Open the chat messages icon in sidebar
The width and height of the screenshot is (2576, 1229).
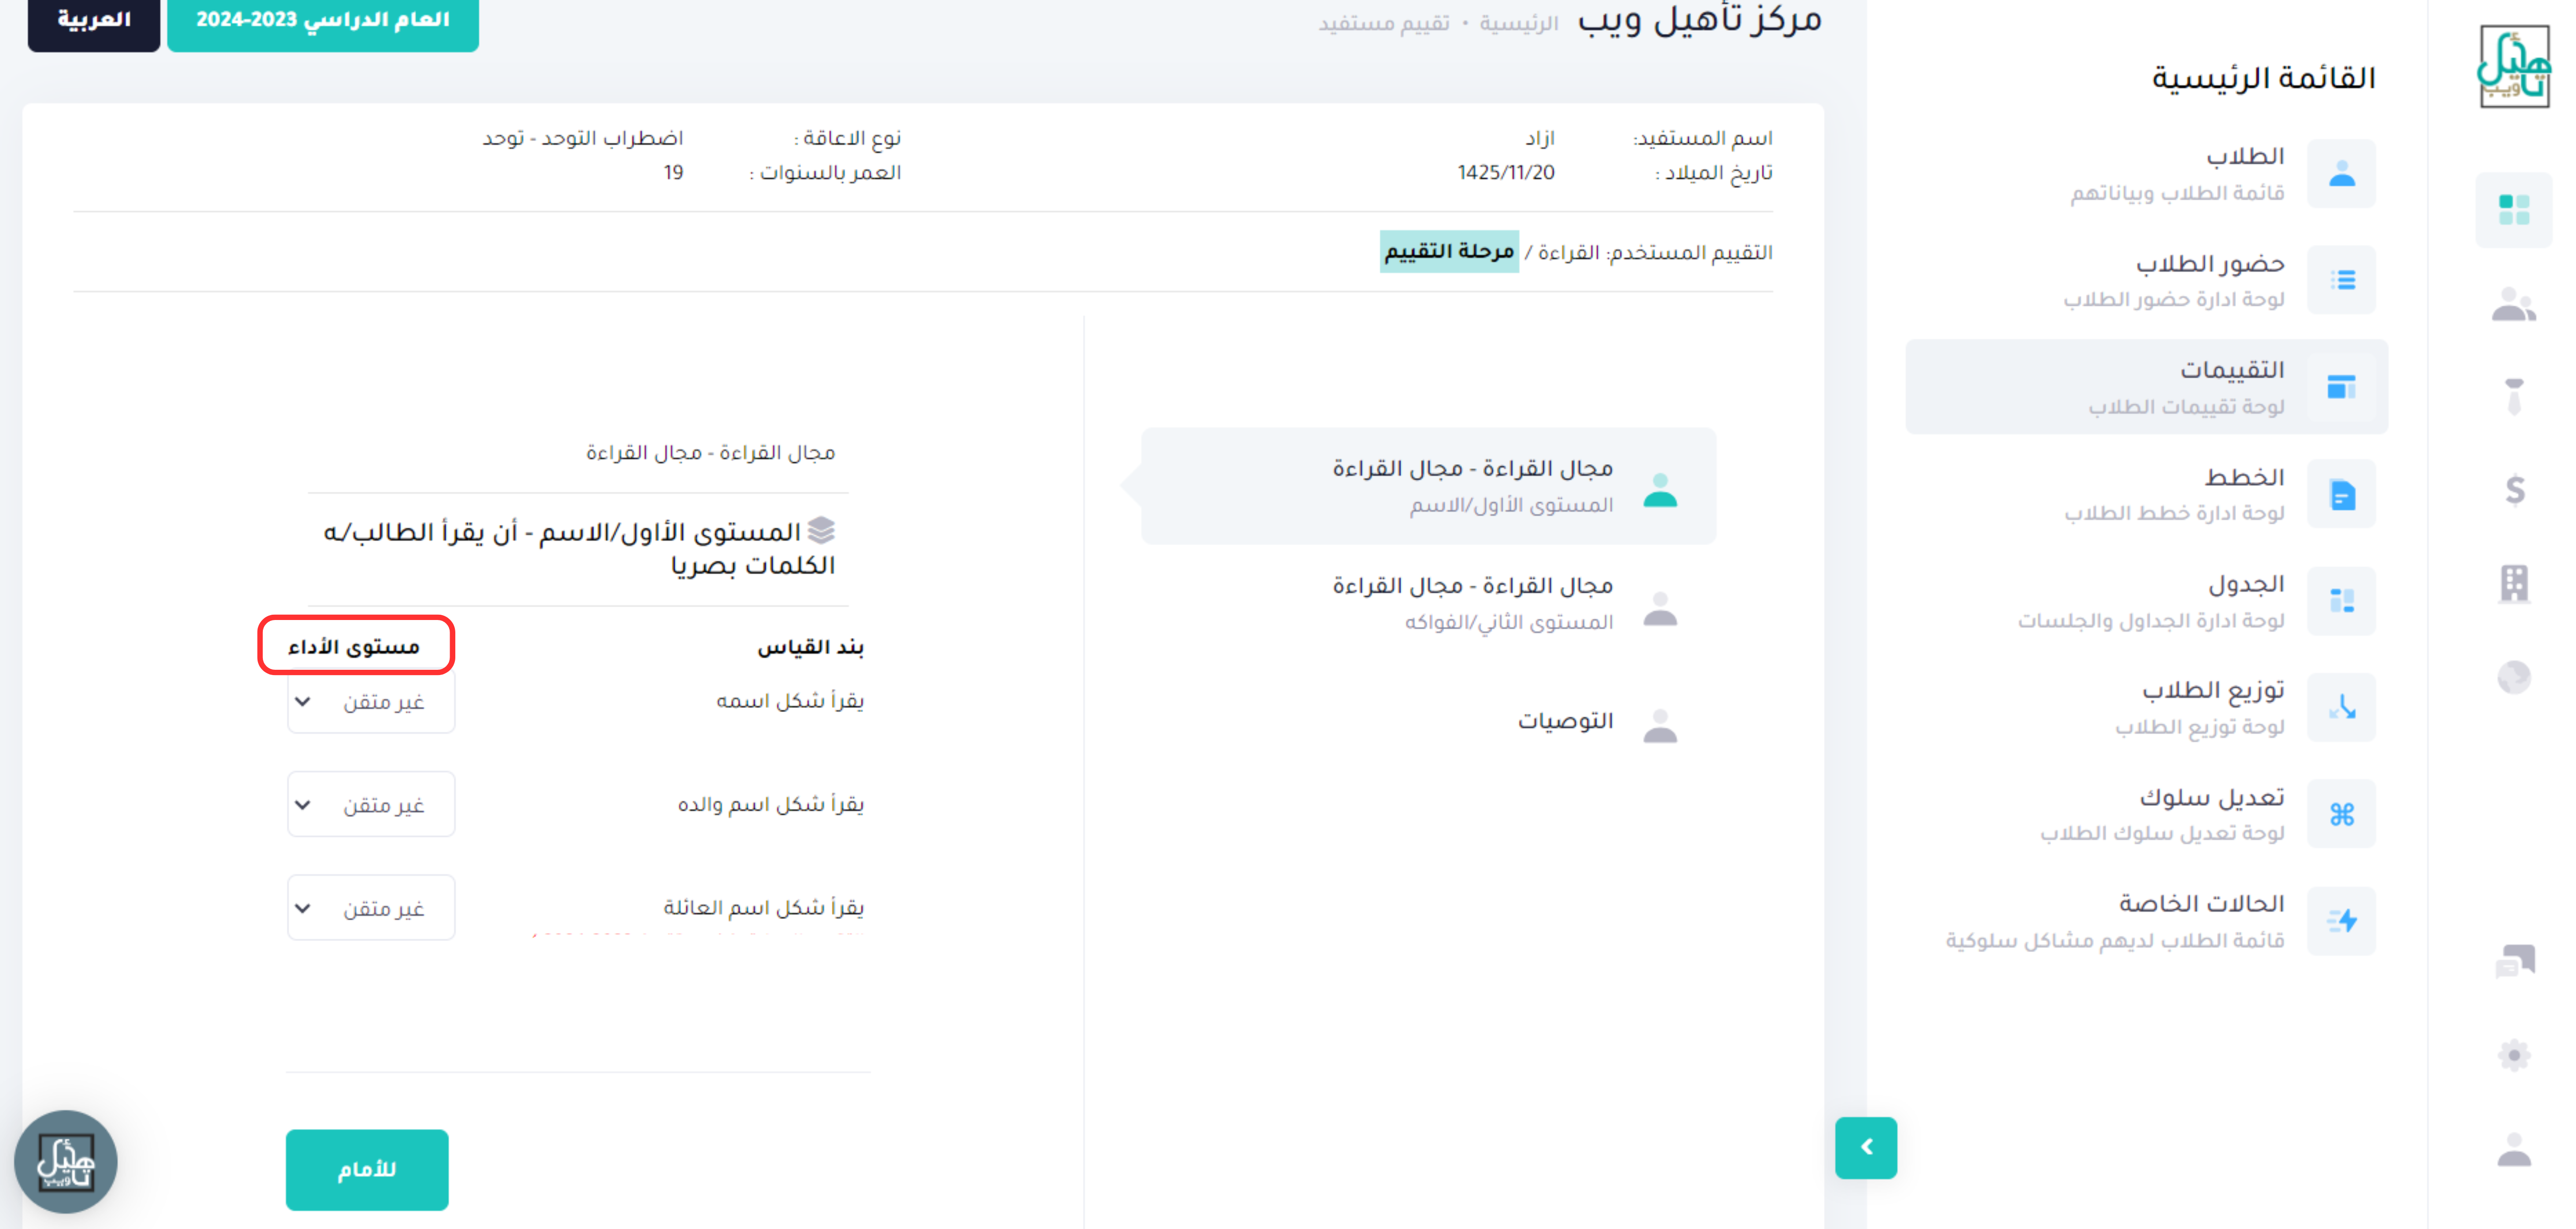[x=2514, y=962]
